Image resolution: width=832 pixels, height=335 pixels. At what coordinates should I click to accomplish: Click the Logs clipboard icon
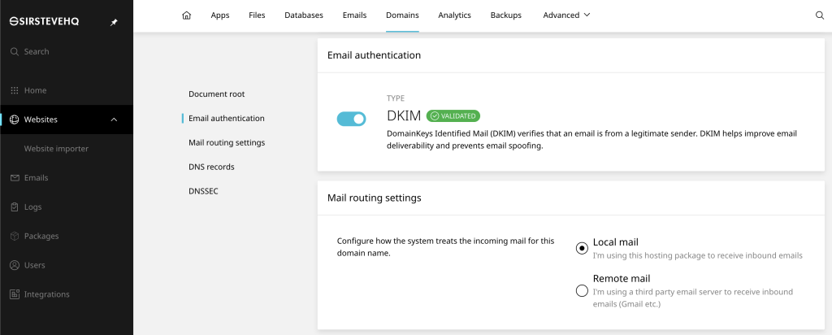coord(15,207)
